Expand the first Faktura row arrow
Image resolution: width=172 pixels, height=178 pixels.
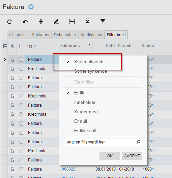point(5,59)
